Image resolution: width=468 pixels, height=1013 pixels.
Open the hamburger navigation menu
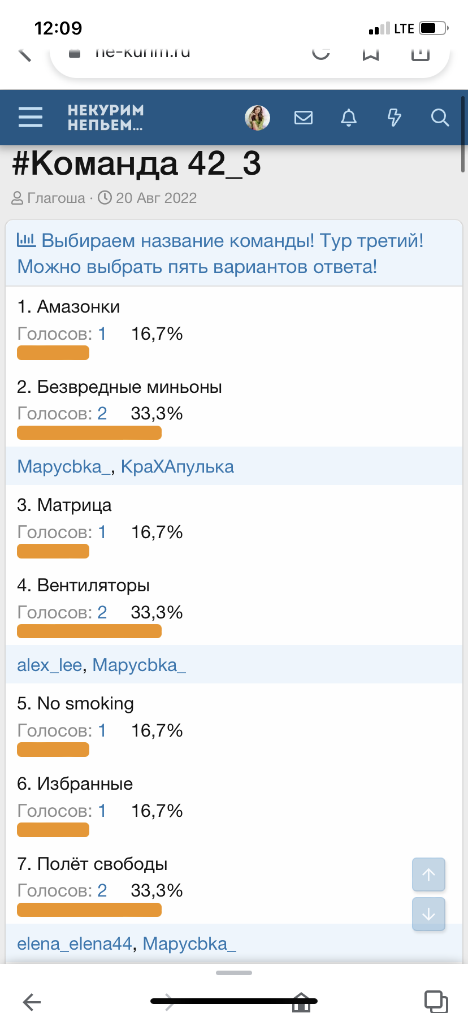[30, 118]
